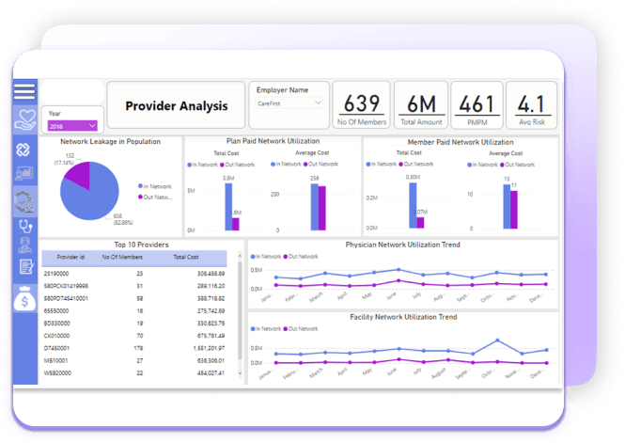Open the money bag dollar icon

24,298
